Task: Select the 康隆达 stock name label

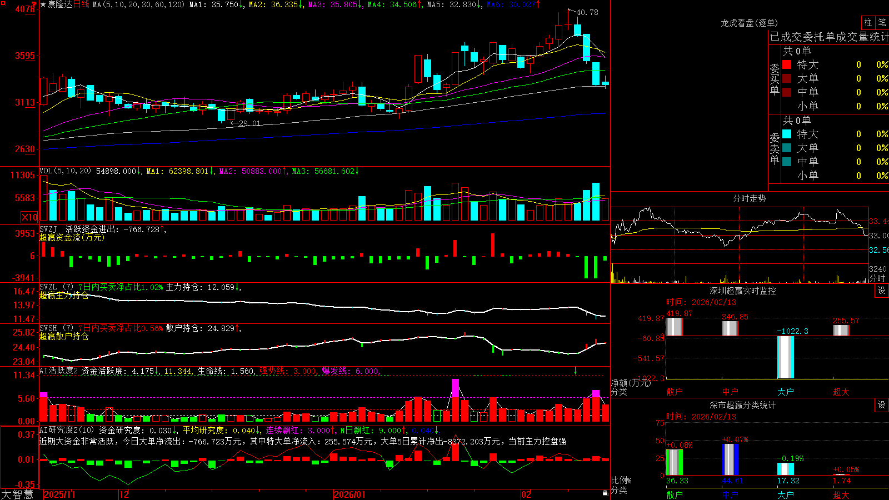Action: pyautogui.click(x=60, y=4)
